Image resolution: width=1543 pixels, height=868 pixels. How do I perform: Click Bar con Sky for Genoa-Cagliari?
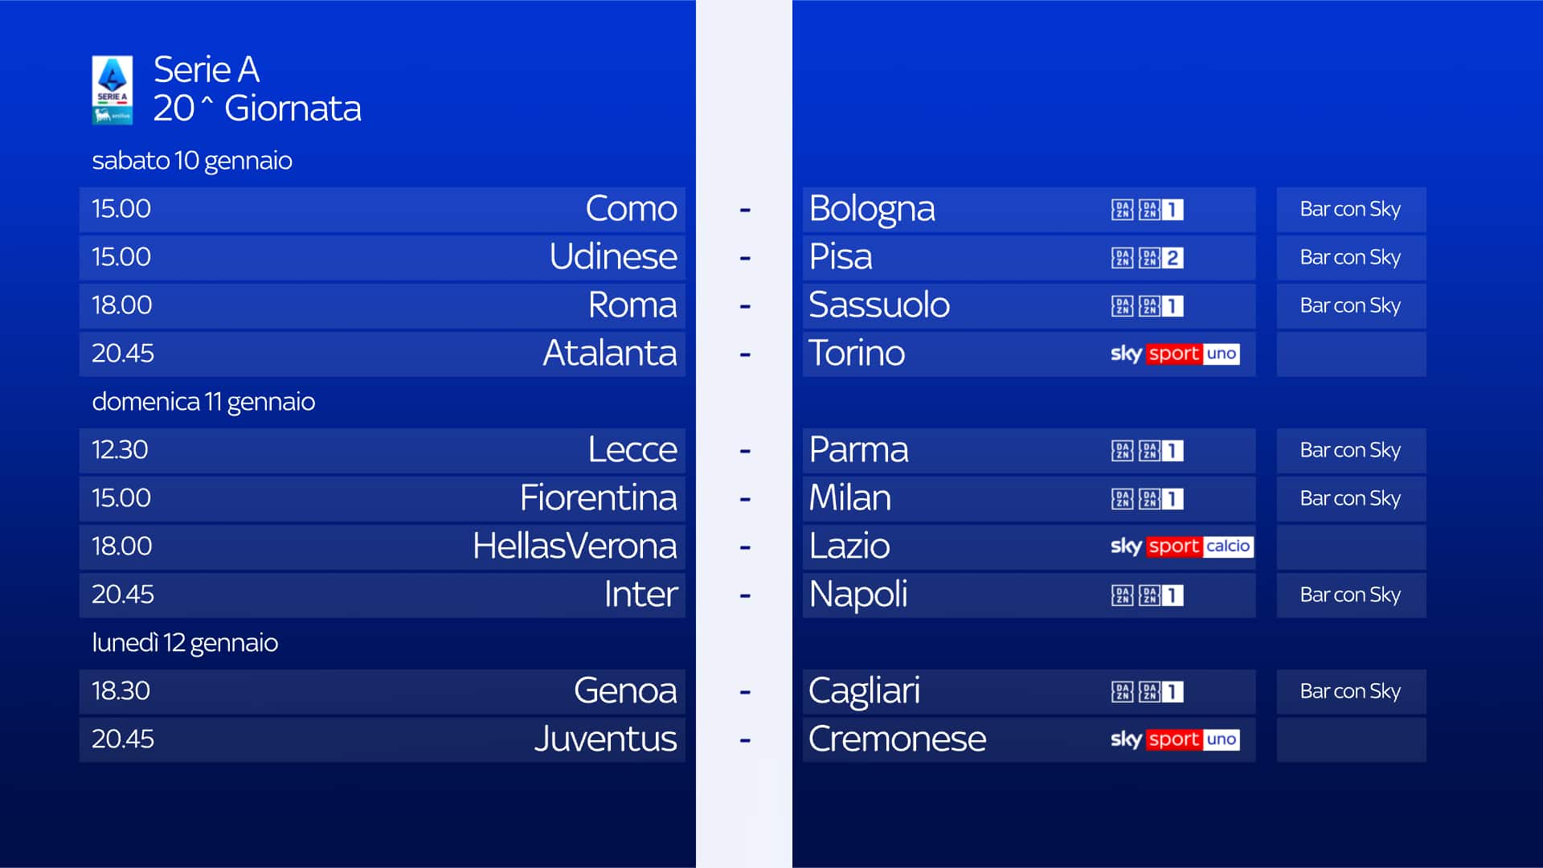1350,692
